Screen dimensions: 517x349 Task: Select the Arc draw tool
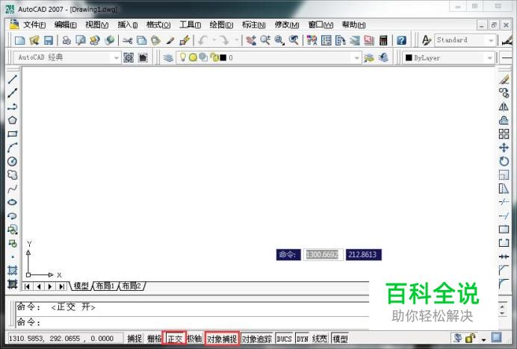(13, 148)
